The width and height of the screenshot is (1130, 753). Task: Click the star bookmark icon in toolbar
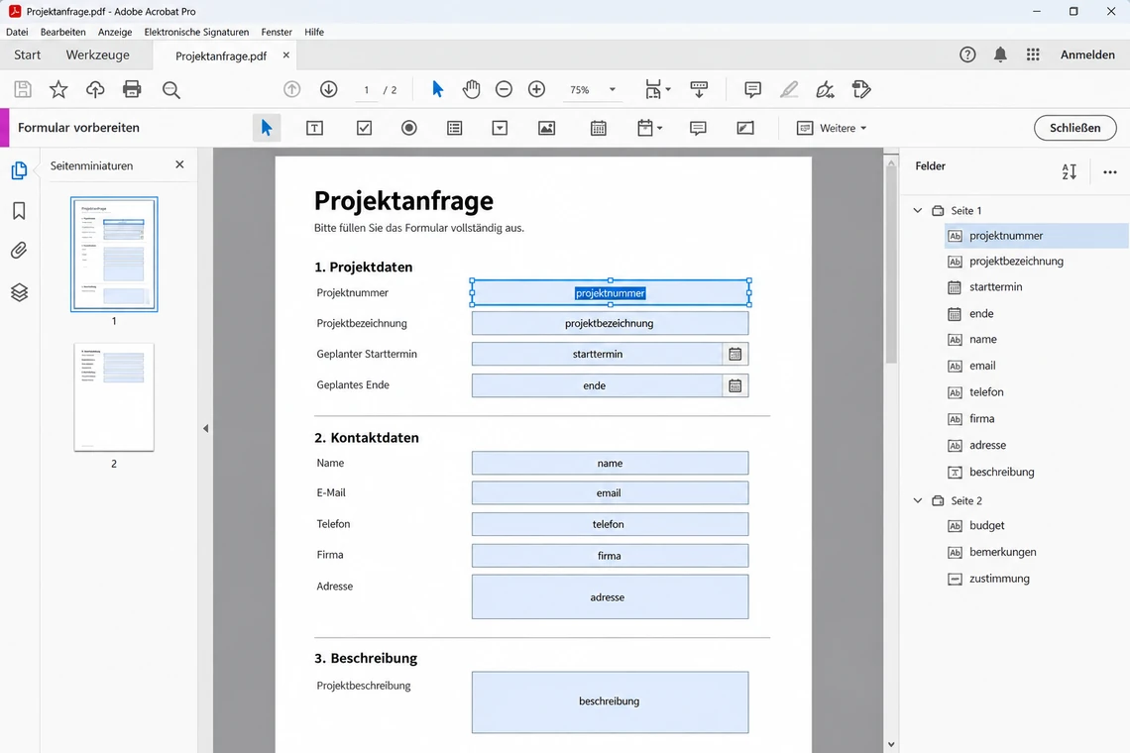click(58, 89)
